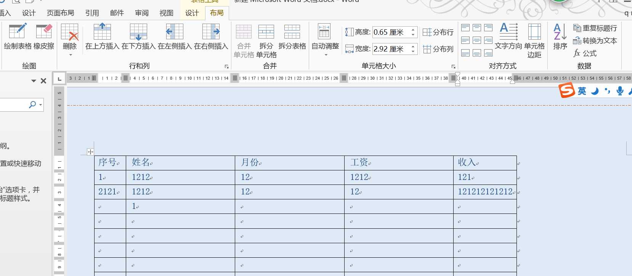Click table cell containing 2121
632x276 pixels.
pos(110,192)
